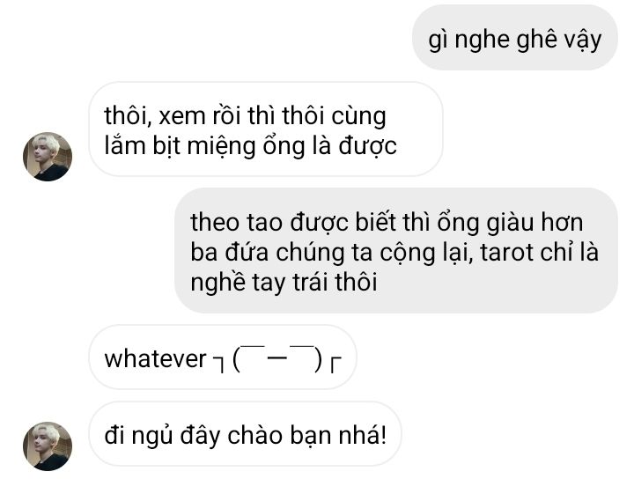The image size is (634, 479).
Task: Open profile avatar beside 'đi ngủ đây' message
Action: pyautogui.click(x=48, y=446)
